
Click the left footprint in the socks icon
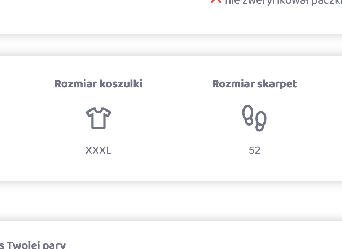click(248, 115)
